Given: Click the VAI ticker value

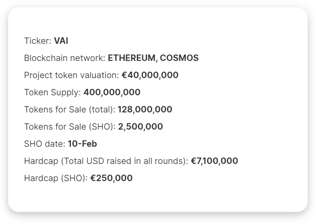Looking at the screenshot, I should tap(61, 41).
